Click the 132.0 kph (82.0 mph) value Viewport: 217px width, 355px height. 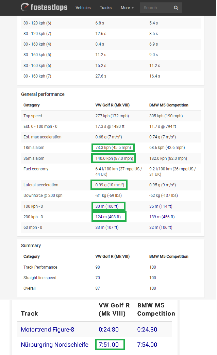coord(168,158)
